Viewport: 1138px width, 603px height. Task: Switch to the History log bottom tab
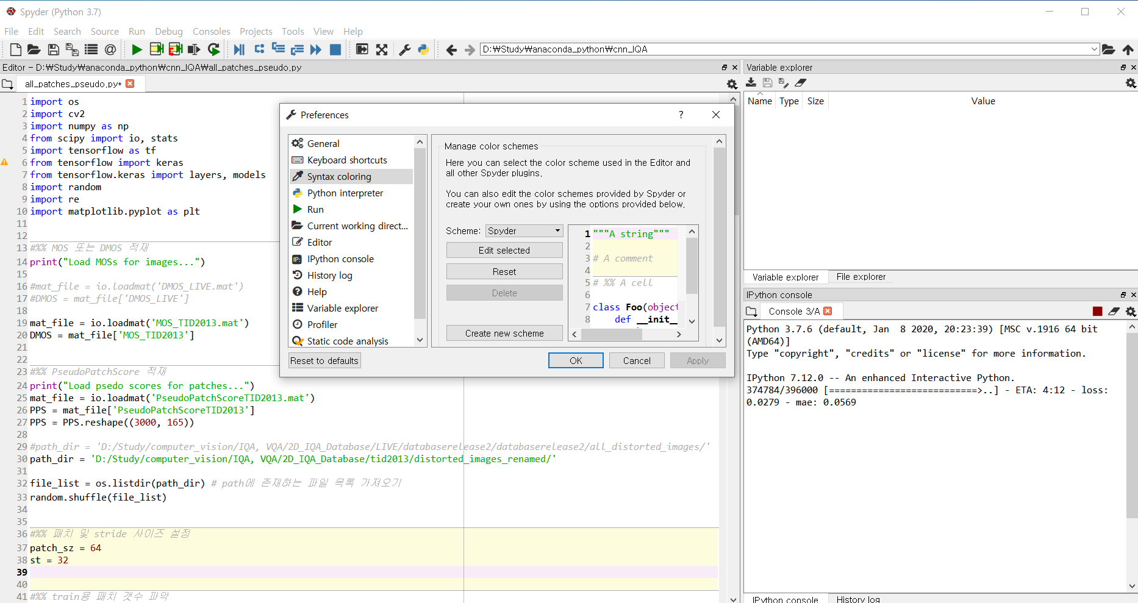[x=858, y=599]
